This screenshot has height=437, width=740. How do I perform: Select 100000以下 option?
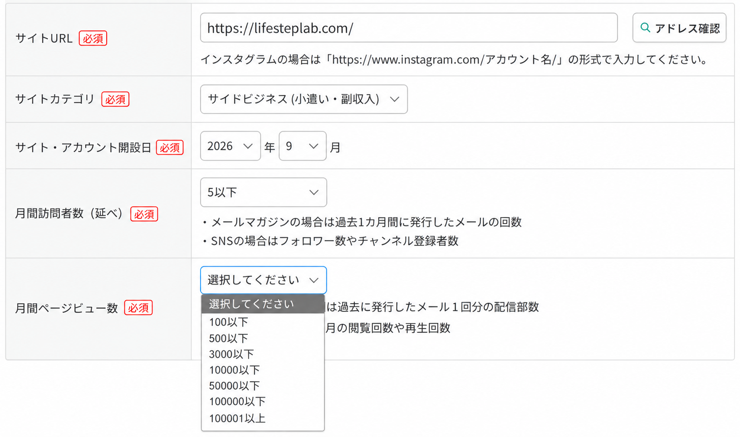263,402
